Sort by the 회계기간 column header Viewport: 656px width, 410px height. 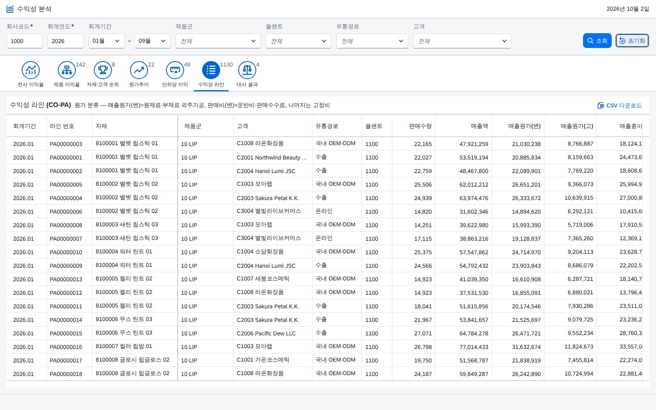point(27,126)
